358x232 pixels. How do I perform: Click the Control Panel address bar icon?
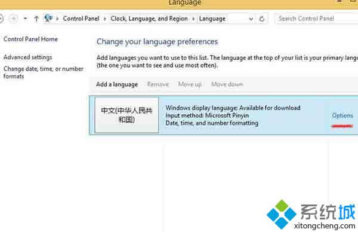click(x=48, y=19)
